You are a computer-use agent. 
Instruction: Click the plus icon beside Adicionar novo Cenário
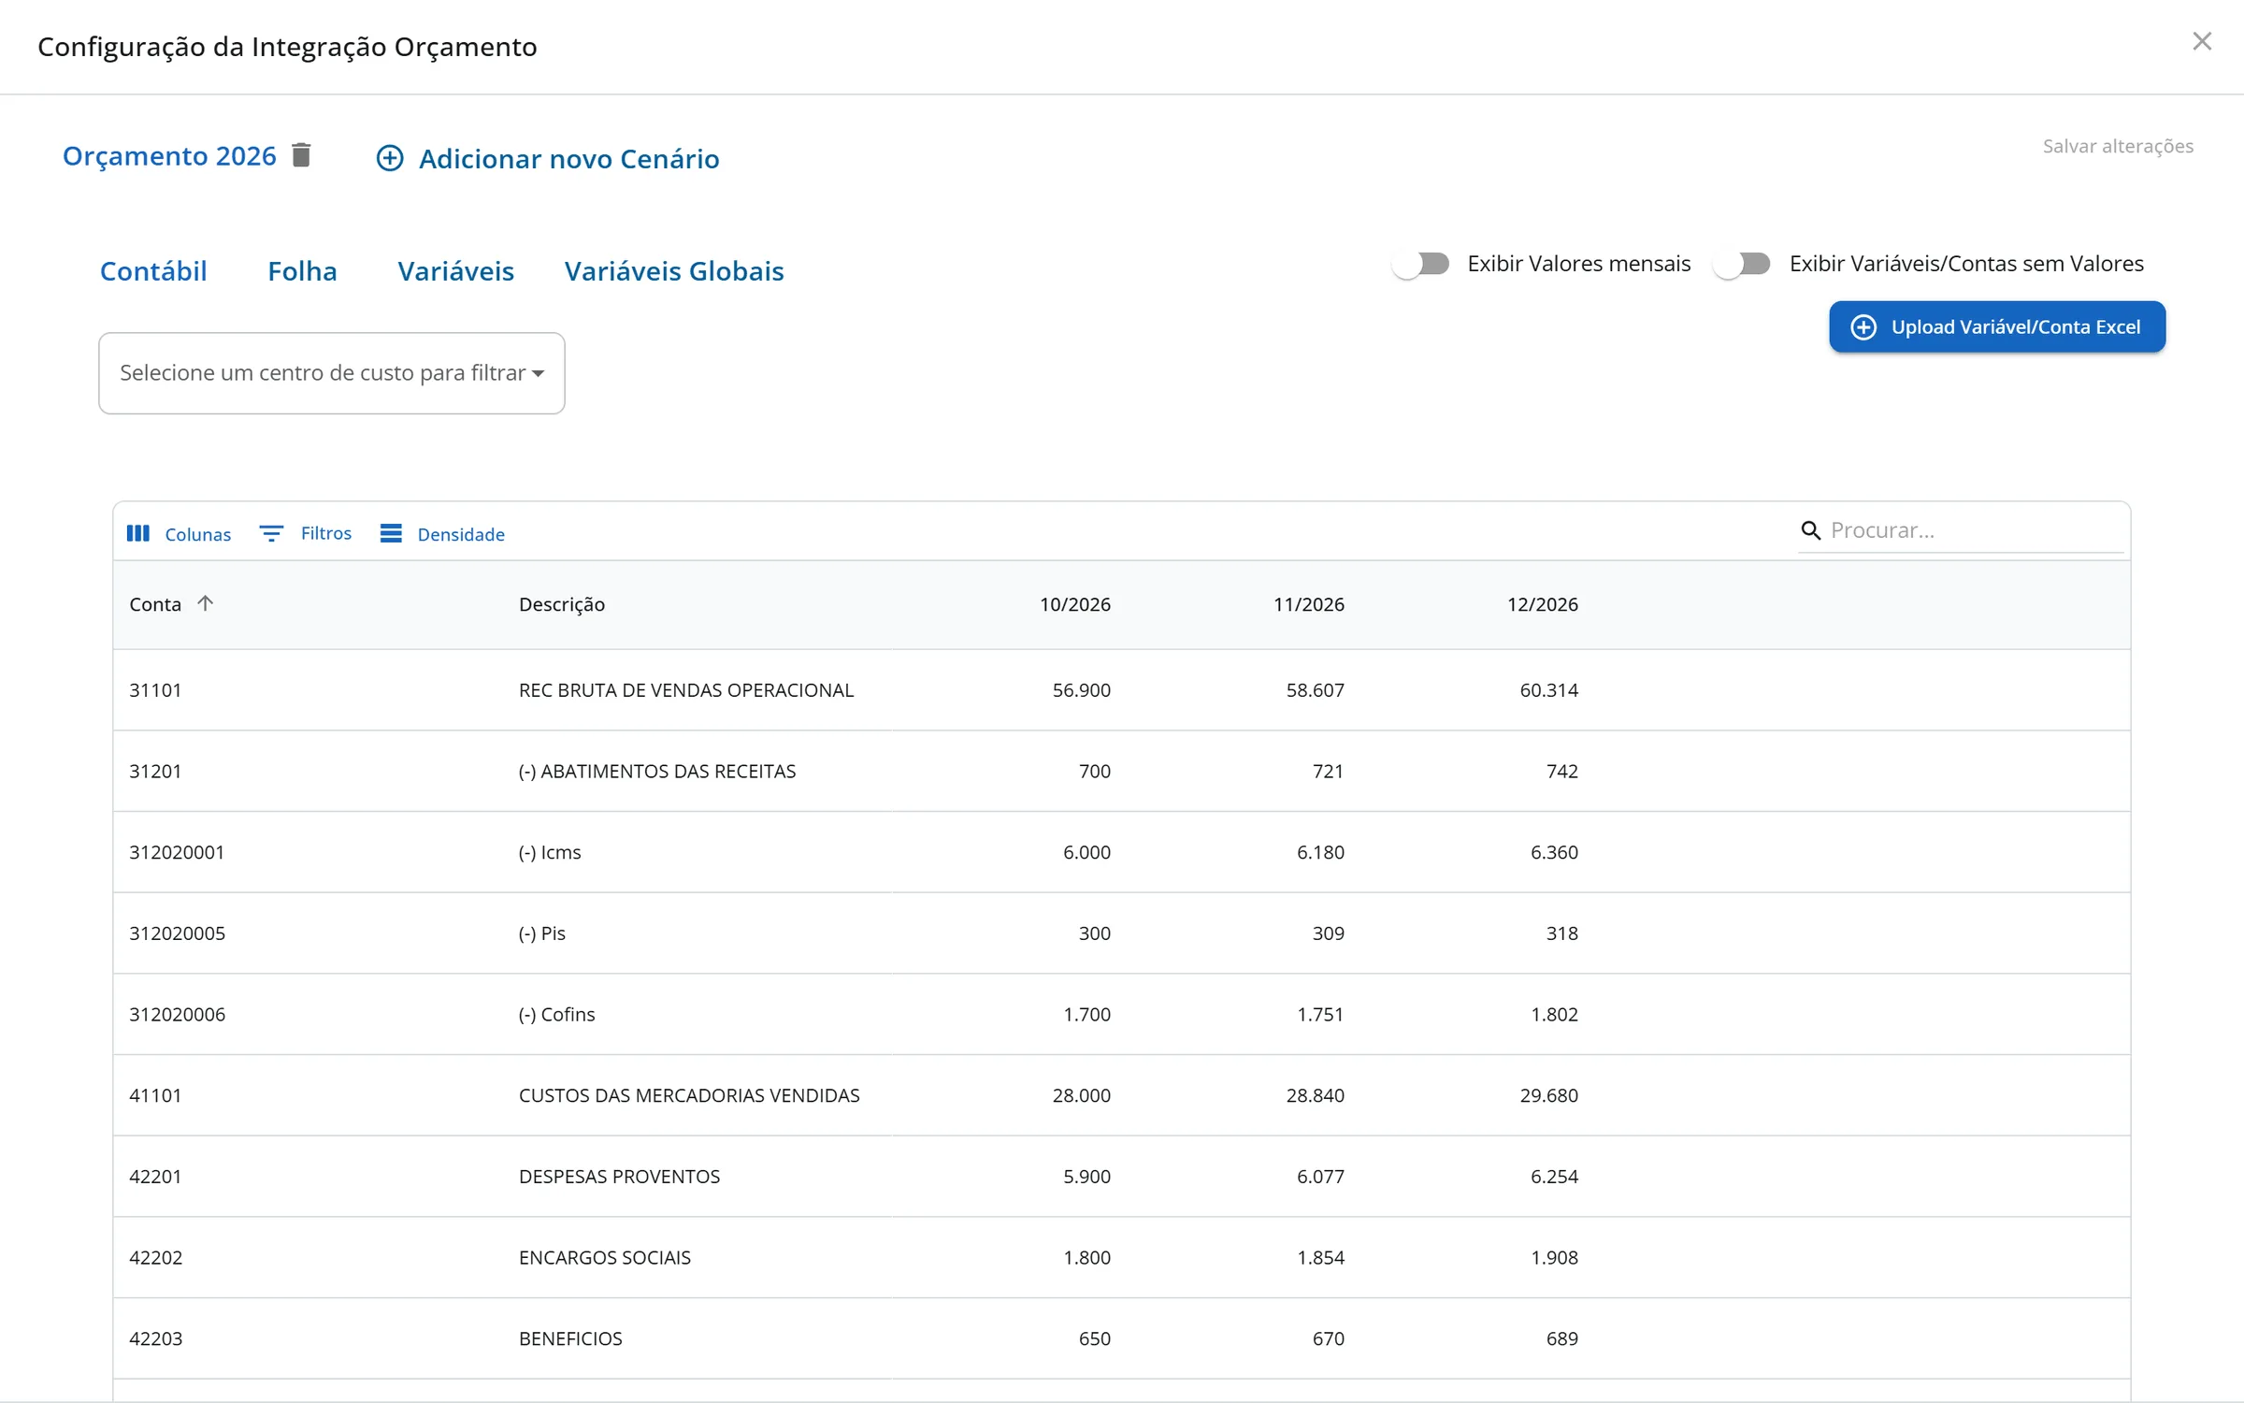tap(390, 158)
